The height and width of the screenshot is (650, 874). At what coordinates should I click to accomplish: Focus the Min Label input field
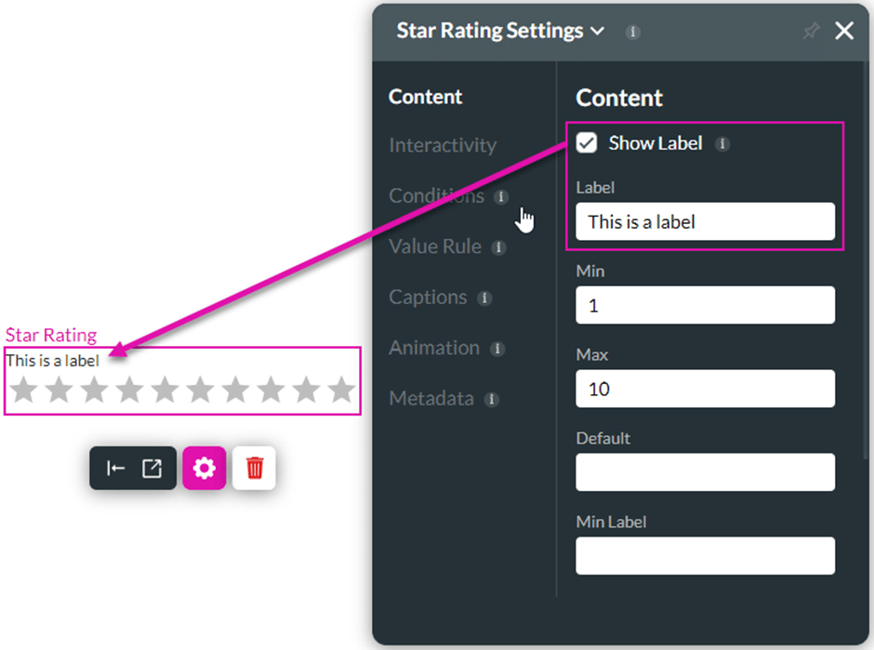coord(705,556)
